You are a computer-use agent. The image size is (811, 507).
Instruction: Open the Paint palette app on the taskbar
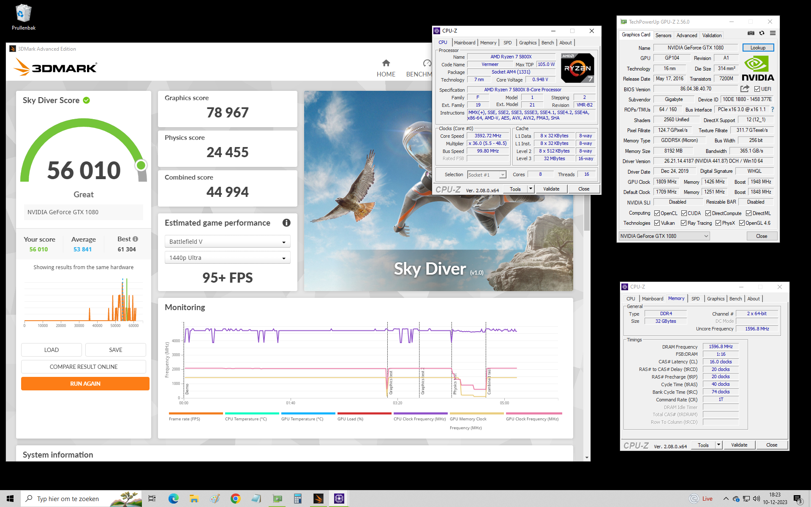pos(215,499)
